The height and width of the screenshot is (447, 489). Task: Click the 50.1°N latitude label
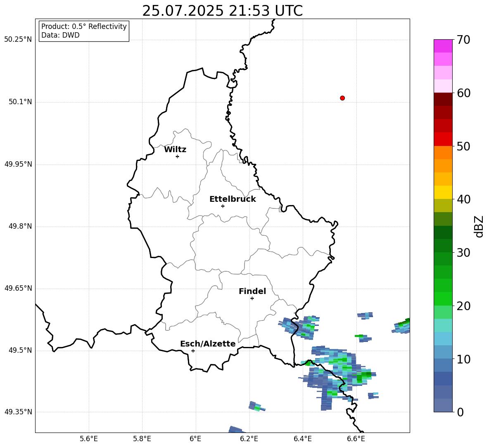tap(20, 102)
